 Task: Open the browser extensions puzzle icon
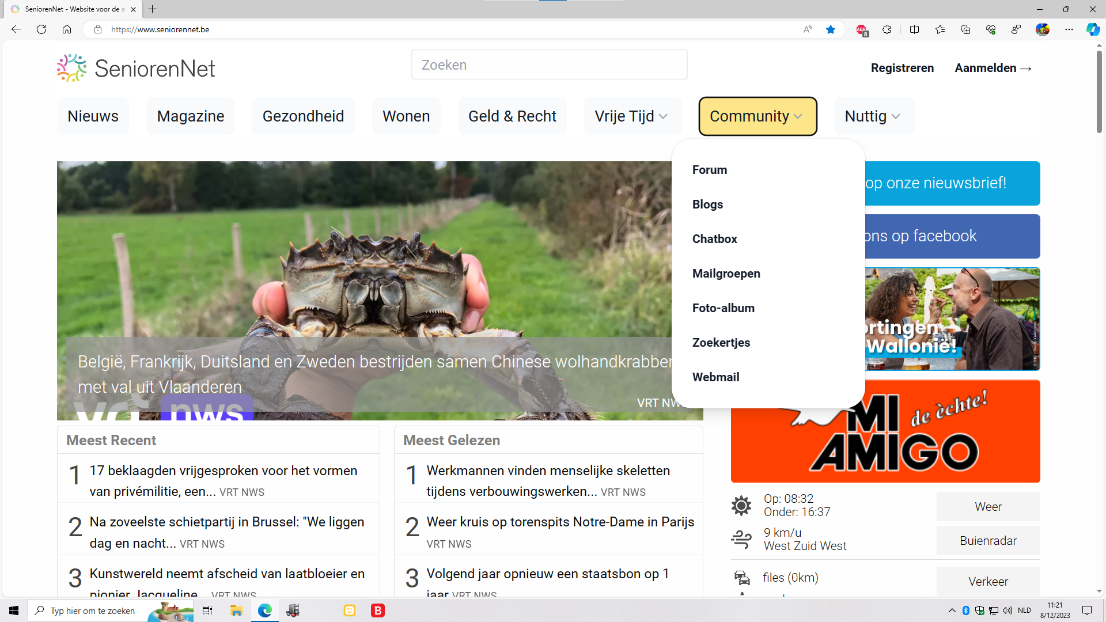pos(887,29)
